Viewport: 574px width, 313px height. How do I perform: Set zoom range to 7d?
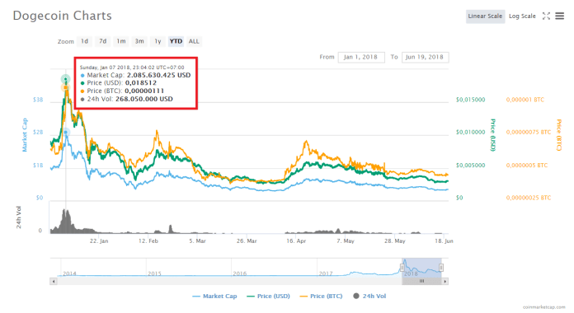coord(103,41)
